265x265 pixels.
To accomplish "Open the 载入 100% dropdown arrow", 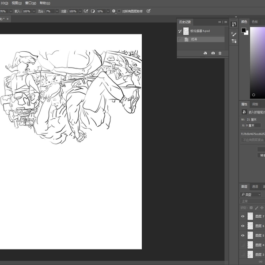I will click(34, 11).
